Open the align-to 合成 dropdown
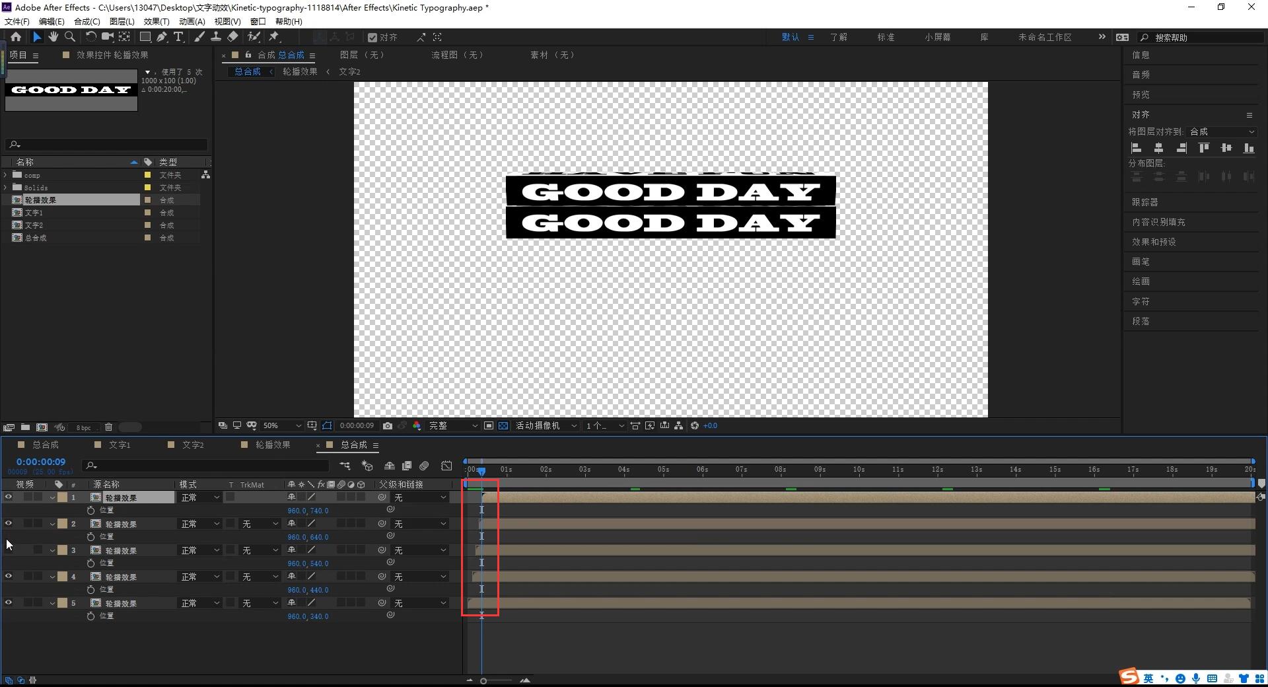The width and height of the screenshot is (1268, 687). pos(1222,132)
